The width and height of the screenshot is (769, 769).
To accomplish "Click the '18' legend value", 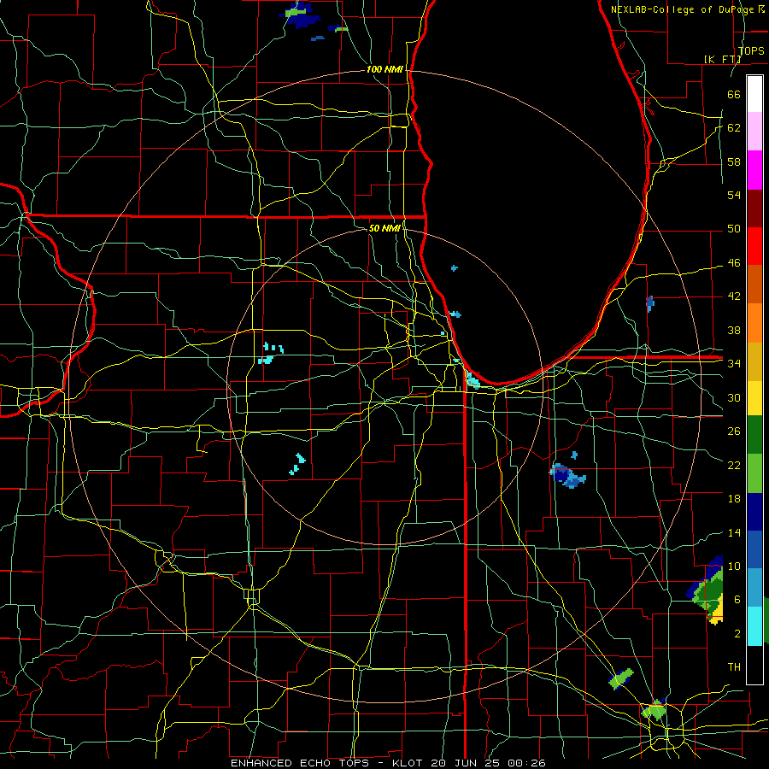I will (x=734, y=499).
